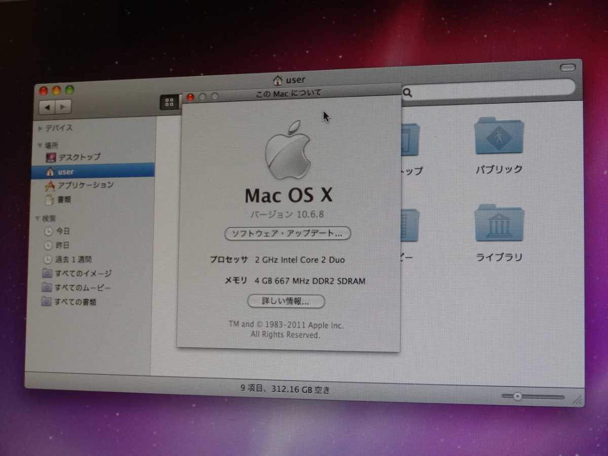Adjust the Finder icon size slider

517,396
